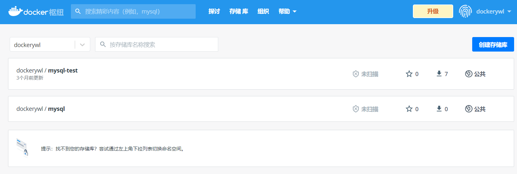This screenshot has width=517, height=174.
Task: Click the 创建存储库 create repository button
Action: (493, 44)
